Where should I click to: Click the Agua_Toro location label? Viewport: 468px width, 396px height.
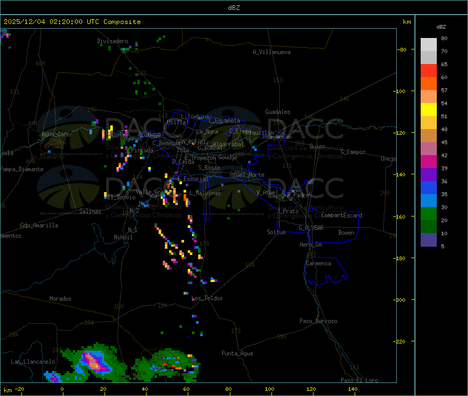[x=56, y=134]
